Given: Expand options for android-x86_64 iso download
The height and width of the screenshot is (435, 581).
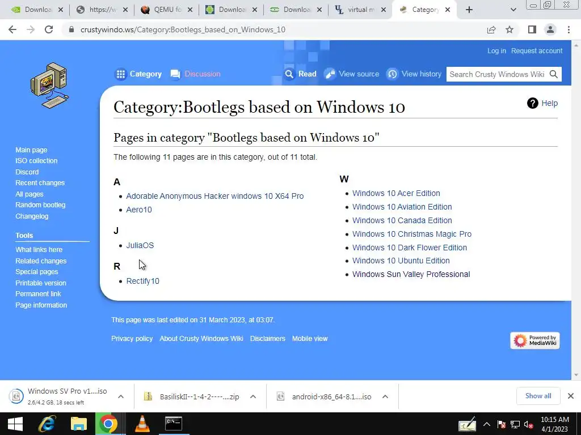Looking at the screenshot, I should point(385,396).
